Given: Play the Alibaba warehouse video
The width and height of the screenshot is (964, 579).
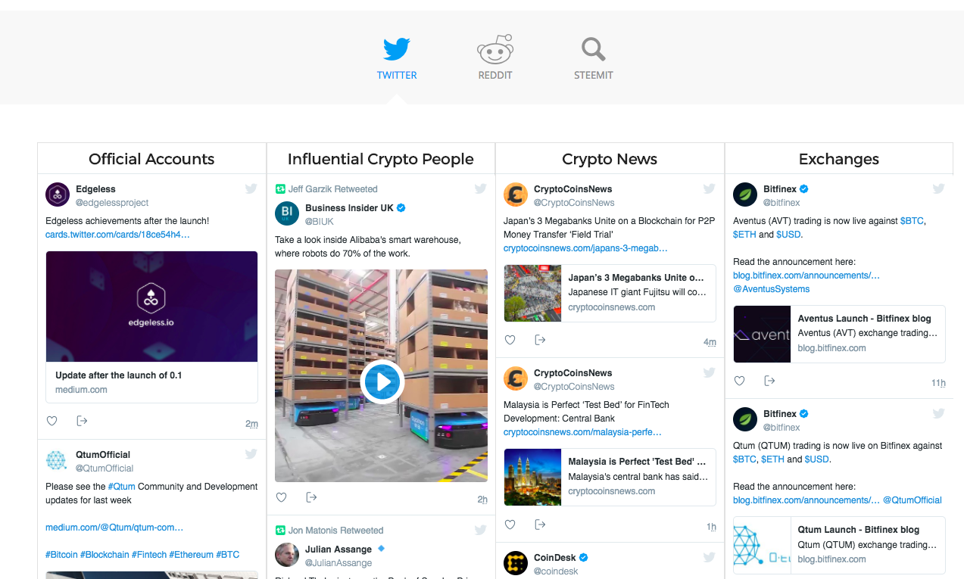Looking at the screenshot, I should click(382, 382).
